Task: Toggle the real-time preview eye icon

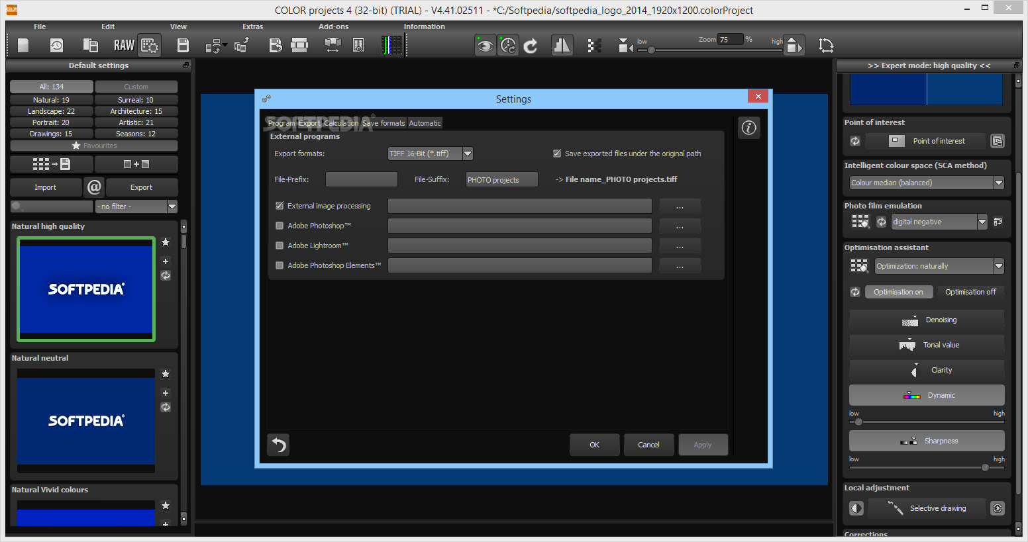Action: click(486, 46)
